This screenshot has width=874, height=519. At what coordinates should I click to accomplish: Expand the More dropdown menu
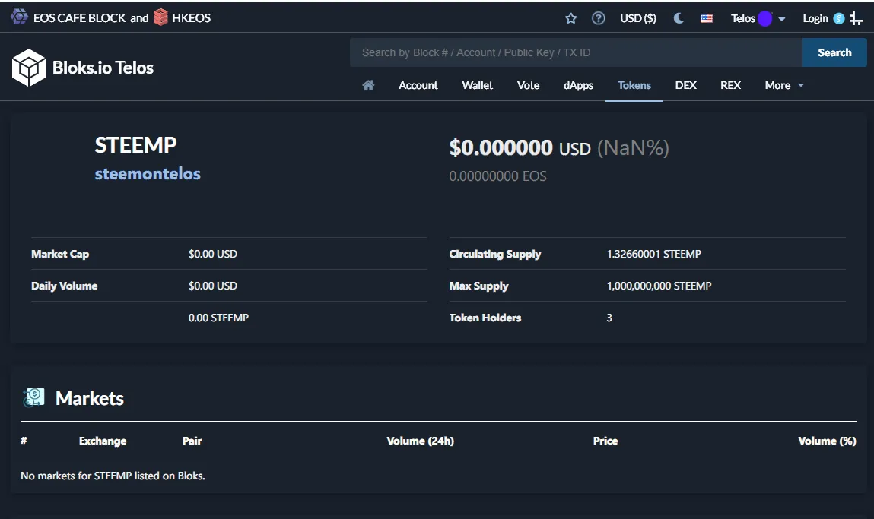pos(784,85)
